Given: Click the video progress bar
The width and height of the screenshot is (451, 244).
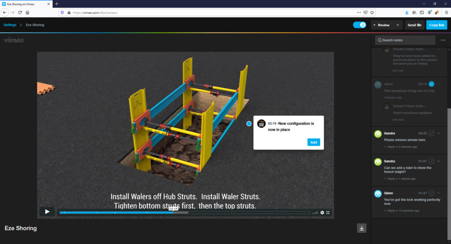Looking at the screenshot, I should point(185,213).
